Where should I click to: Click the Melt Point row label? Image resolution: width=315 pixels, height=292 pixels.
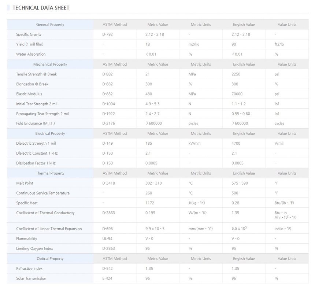pos(25,183)
